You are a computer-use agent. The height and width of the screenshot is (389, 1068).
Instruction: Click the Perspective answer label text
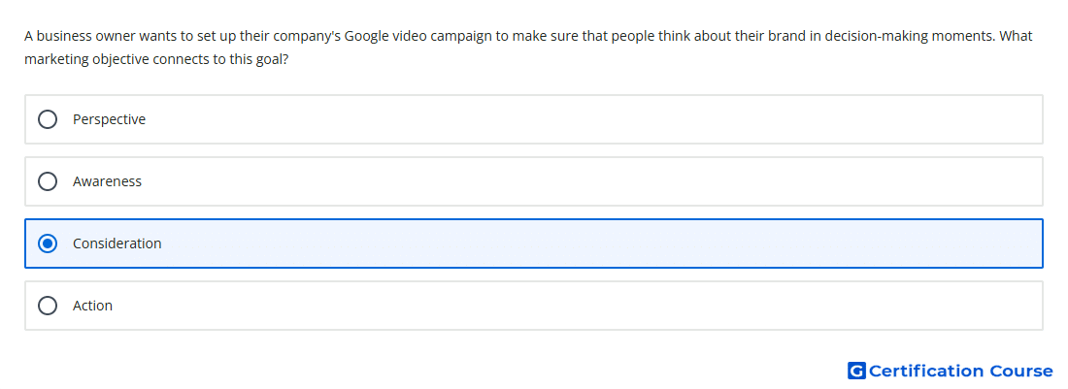109,119
